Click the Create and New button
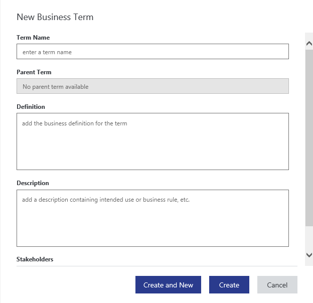Image resolution: width=313 pixels, height=303 pixels. [168, 284]
